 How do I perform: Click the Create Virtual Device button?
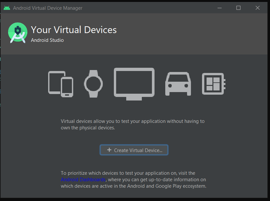tap(134, 150)
